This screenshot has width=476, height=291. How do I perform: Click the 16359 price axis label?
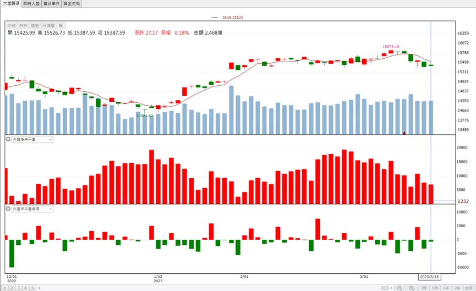(x=463, y=34)
